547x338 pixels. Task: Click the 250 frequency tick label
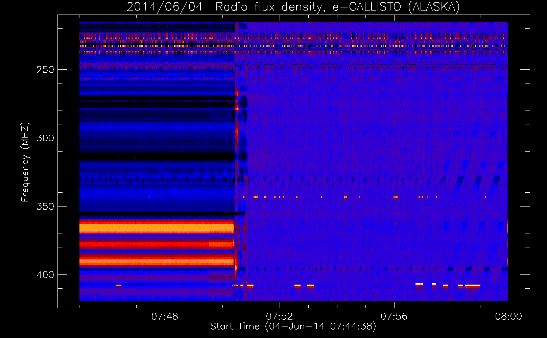click(45, 70)
